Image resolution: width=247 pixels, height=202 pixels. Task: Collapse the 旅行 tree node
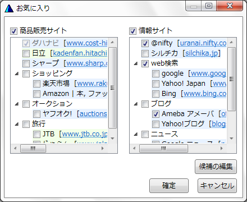click(x=17, y=124)
